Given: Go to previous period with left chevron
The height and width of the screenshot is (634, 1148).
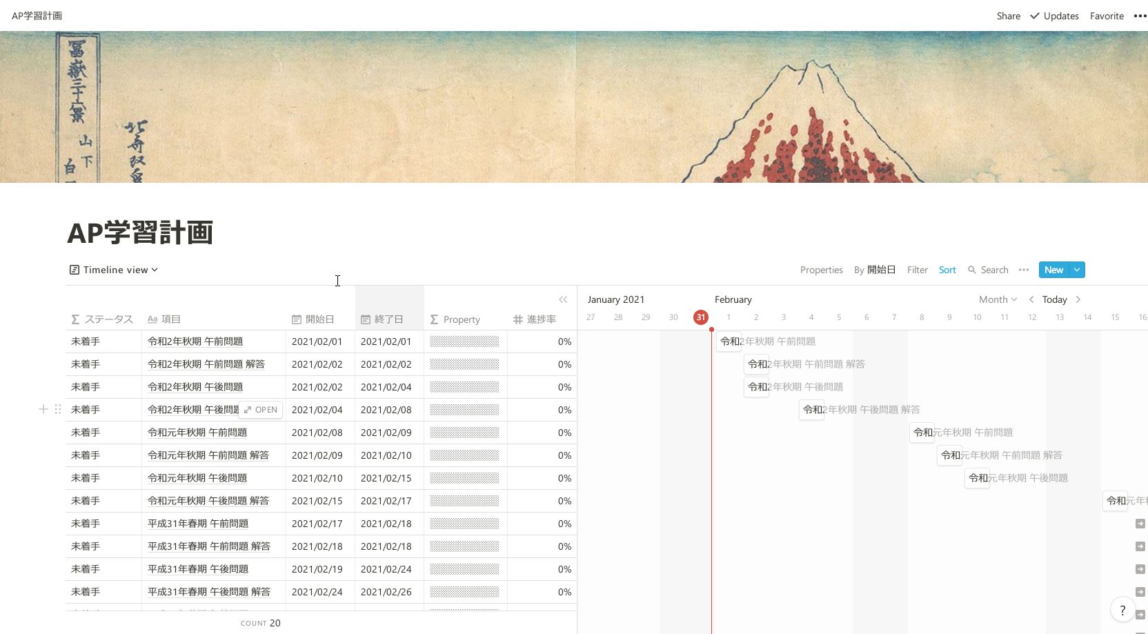Looking at the screenshot, I should [1031, 299].
